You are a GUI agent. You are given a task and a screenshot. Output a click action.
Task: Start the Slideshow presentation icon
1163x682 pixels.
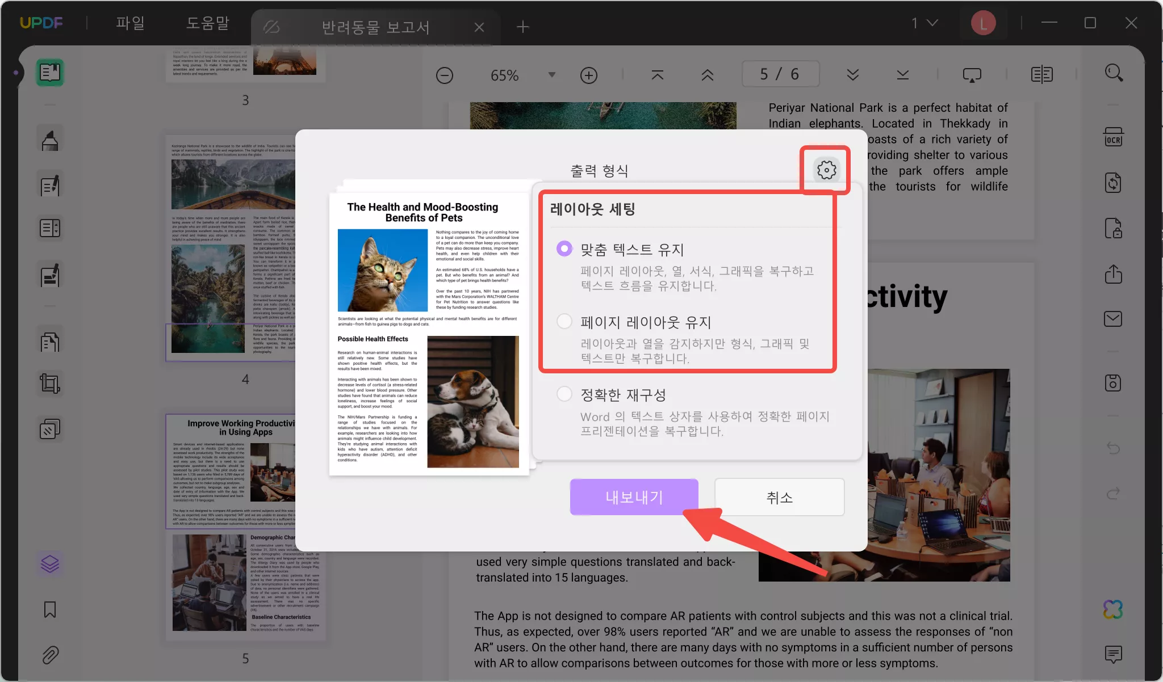(972, 75)
